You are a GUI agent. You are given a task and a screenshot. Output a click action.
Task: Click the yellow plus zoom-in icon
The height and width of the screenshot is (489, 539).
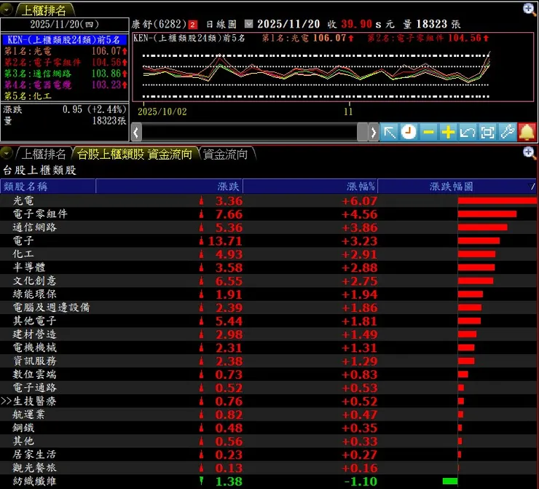448,133
